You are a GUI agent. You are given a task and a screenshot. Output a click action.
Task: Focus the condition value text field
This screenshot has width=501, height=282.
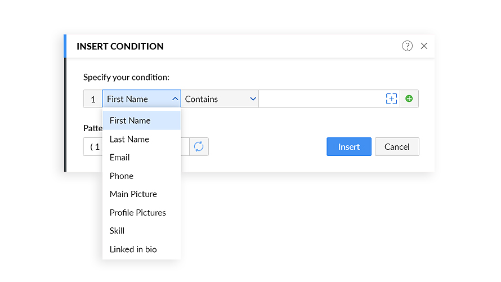(321, 99)
